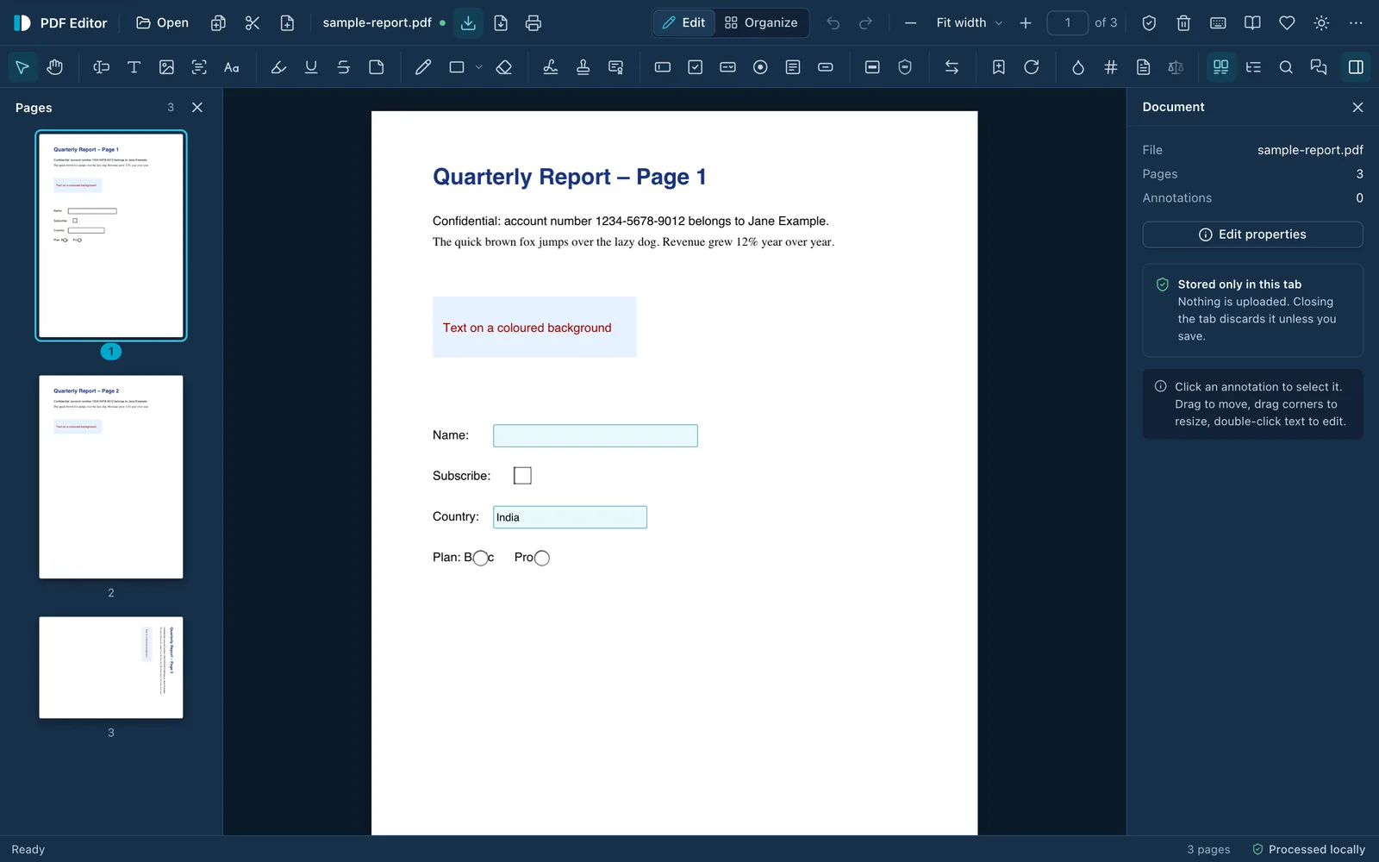Choose the underline annotation tool
The image size is (1379, 862).
click(x=311, y=67)
